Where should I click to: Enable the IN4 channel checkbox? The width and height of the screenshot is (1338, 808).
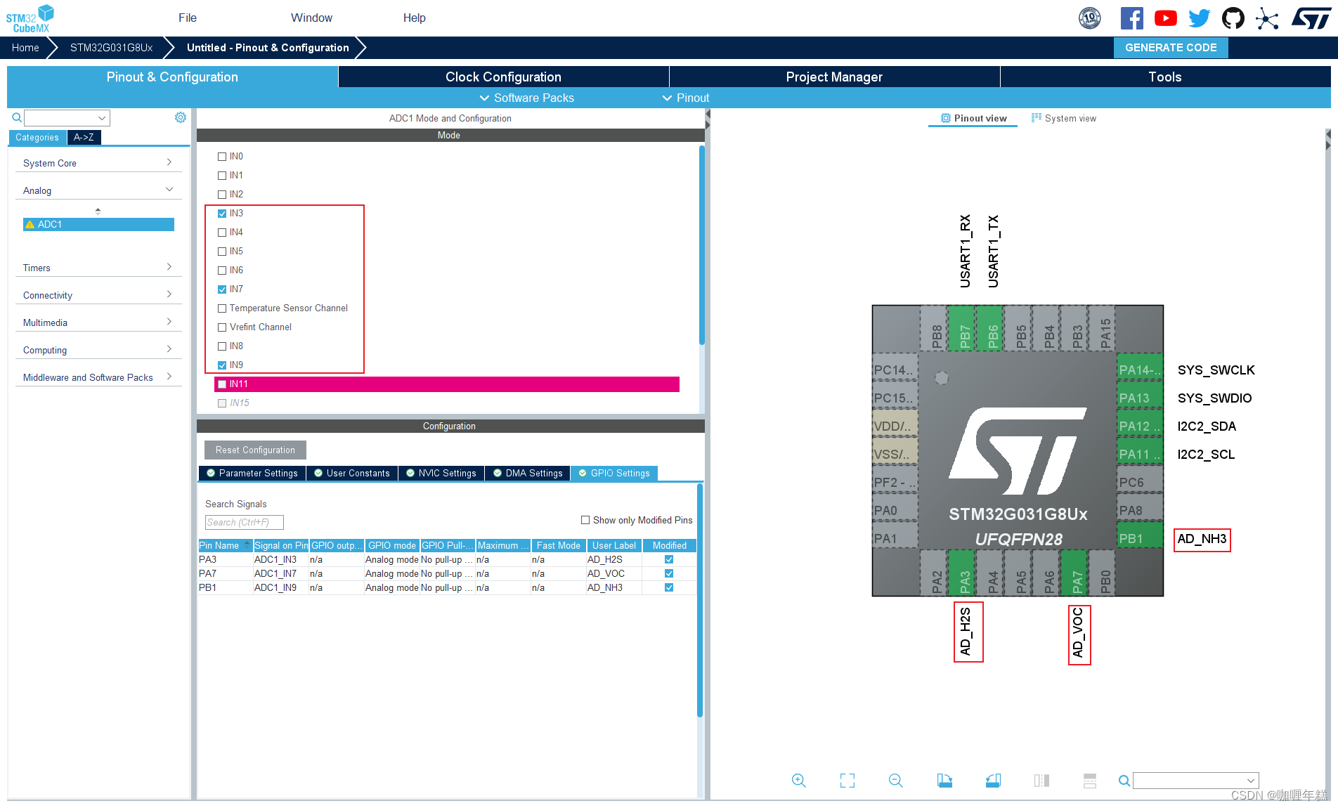[222, 233]
